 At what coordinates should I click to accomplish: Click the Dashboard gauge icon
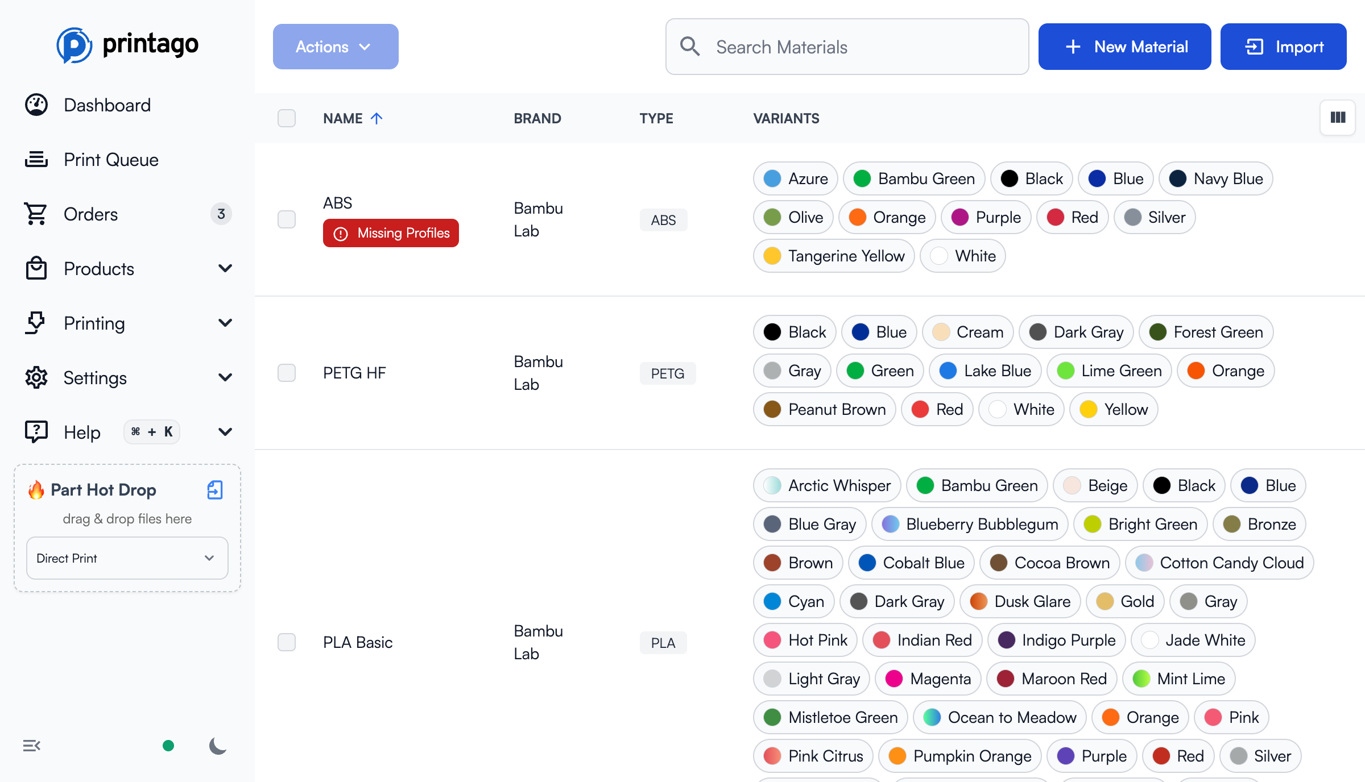[x=36, y=105]
